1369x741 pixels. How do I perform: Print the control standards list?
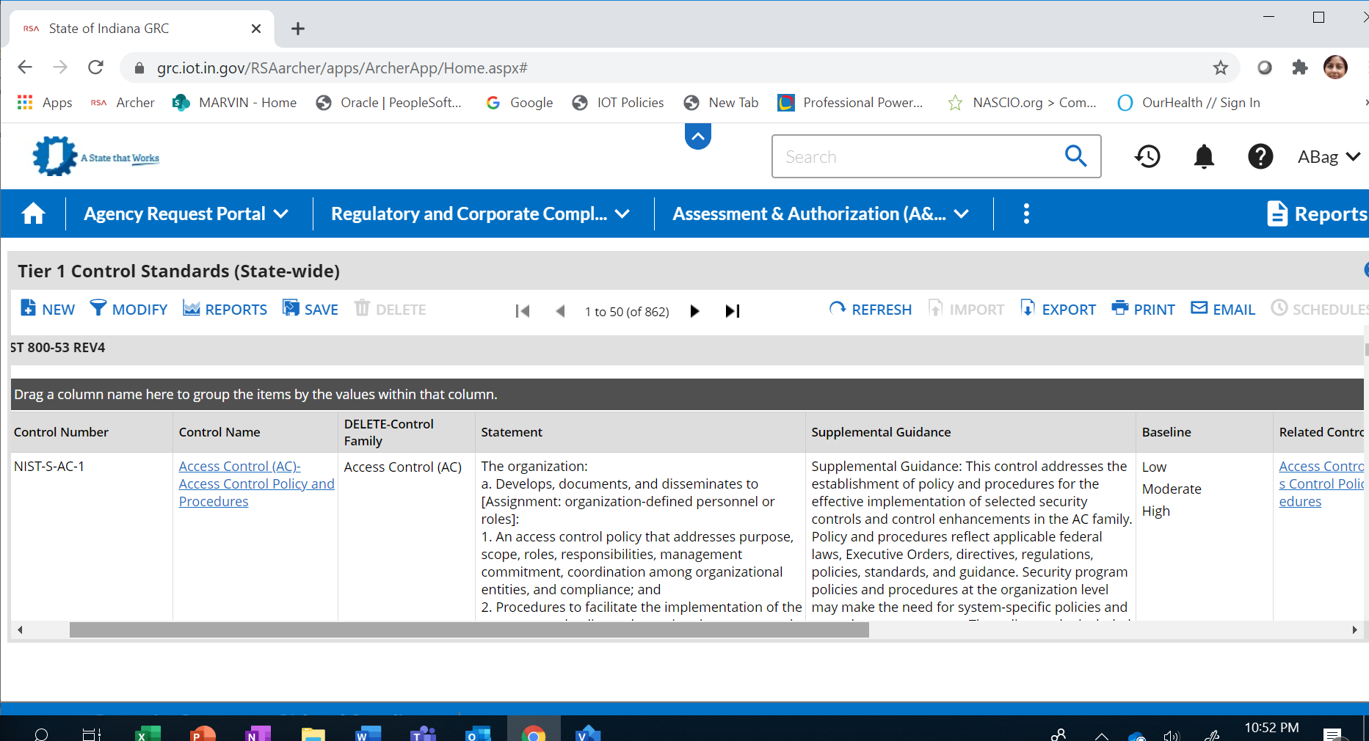point(1143,310)
